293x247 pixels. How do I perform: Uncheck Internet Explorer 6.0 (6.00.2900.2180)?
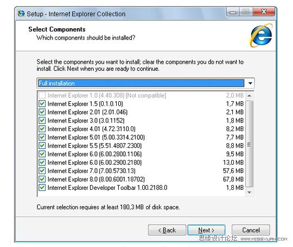click(x=42, y=162)
